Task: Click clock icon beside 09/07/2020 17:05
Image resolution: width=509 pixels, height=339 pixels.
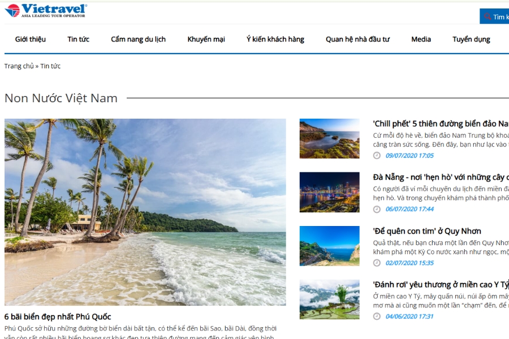Action: (377, 155)
